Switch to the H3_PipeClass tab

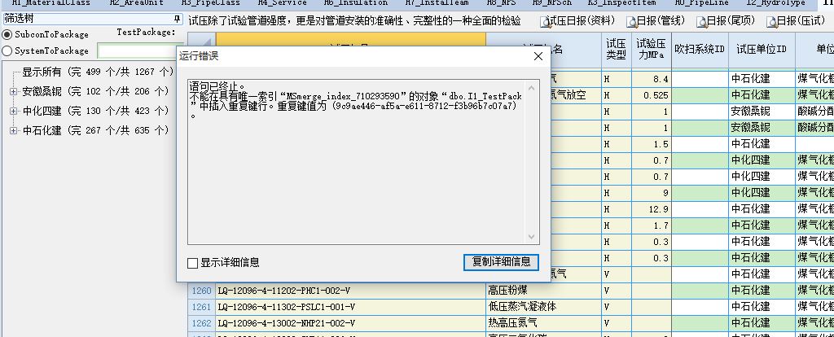pyautogui.click(x=211, y=2)
